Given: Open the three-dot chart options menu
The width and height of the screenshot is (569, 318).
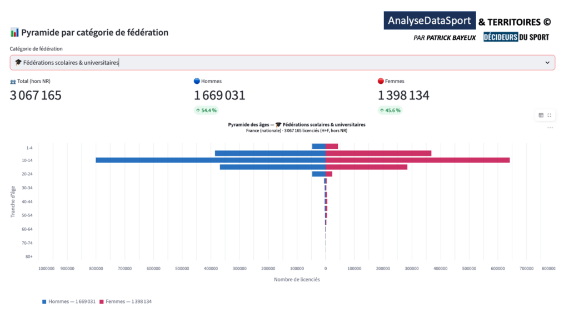Looking at the screenshot, I should tap(550, 128).
